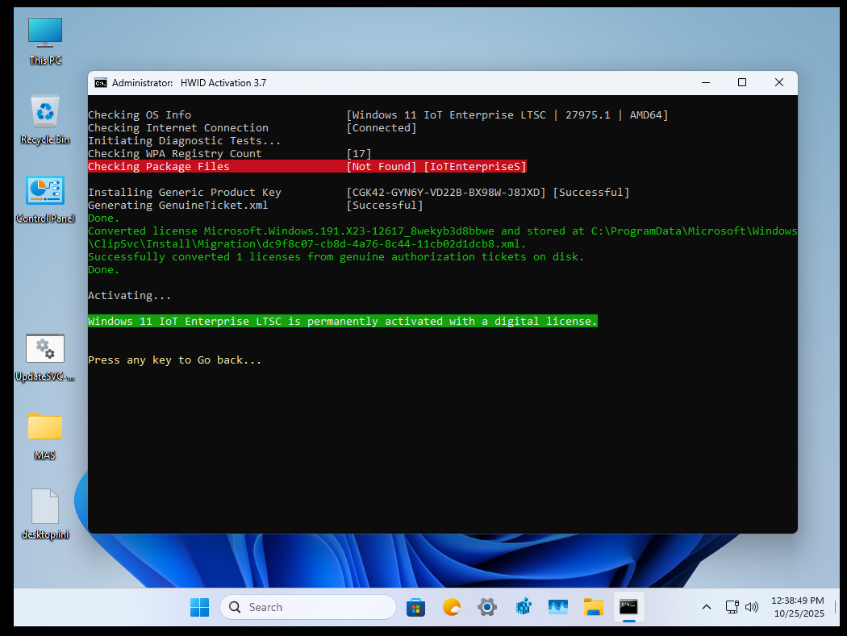Click the Successfully converted 1 licenses line

pyautogui.click(x=336, y=257)
